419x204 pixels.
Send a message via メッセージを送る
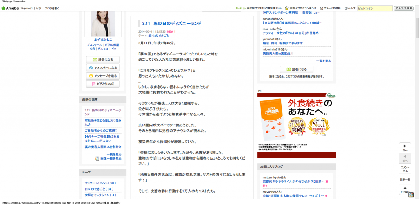pyautogui.click(x=103, y=76)
